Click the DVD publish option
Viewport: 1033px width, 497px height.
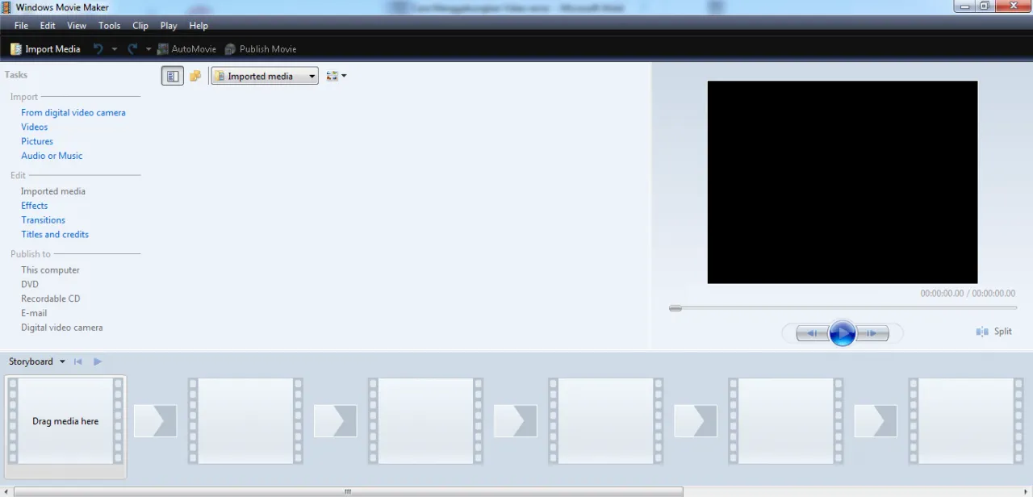pyautogui.click(x=30, y=285)
